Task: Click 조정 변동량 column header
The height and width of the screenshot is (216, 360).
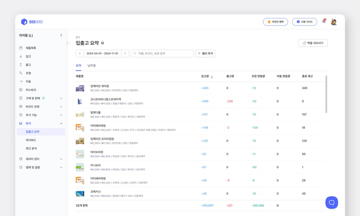Action: [258, 76]
